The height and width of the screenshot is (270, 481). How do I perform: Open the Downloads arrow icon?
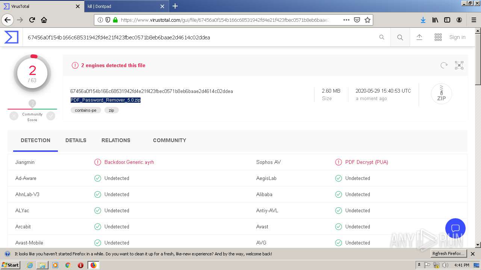[423, 20]
